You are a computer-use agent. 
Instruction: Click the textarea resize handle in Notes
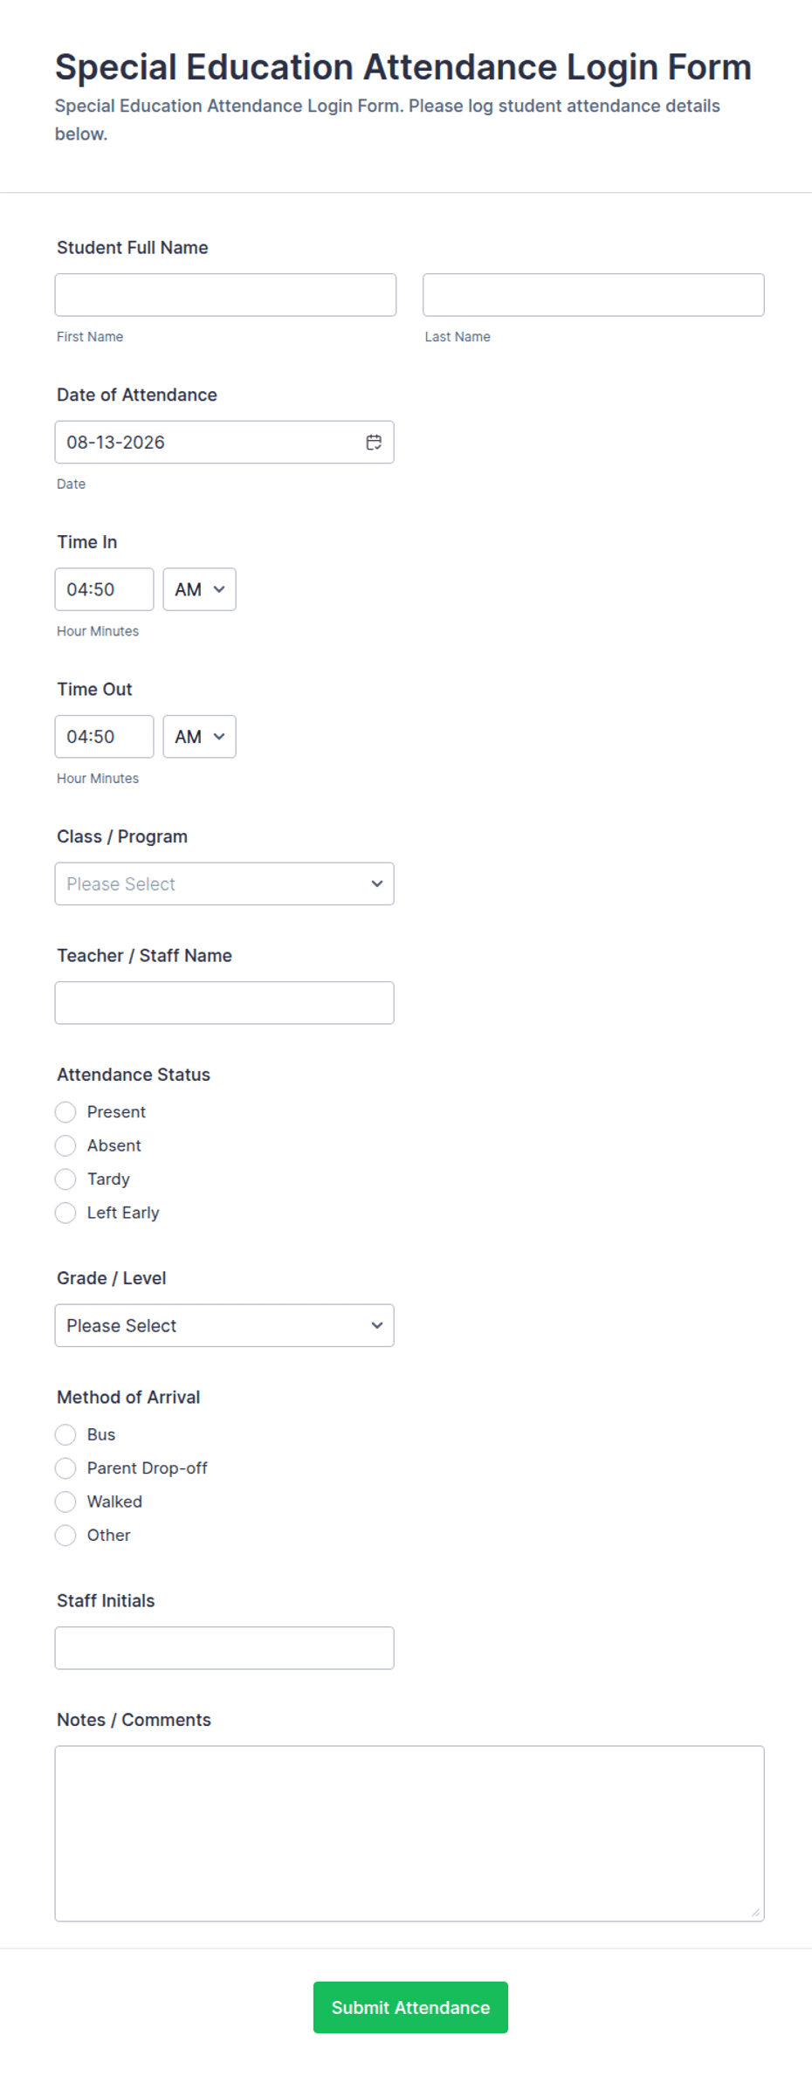(755, 1912)
